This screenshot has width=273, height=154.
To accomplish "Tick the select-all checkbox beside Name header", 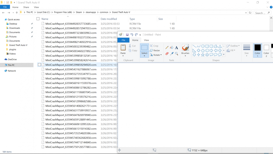I will coord(38,19).
